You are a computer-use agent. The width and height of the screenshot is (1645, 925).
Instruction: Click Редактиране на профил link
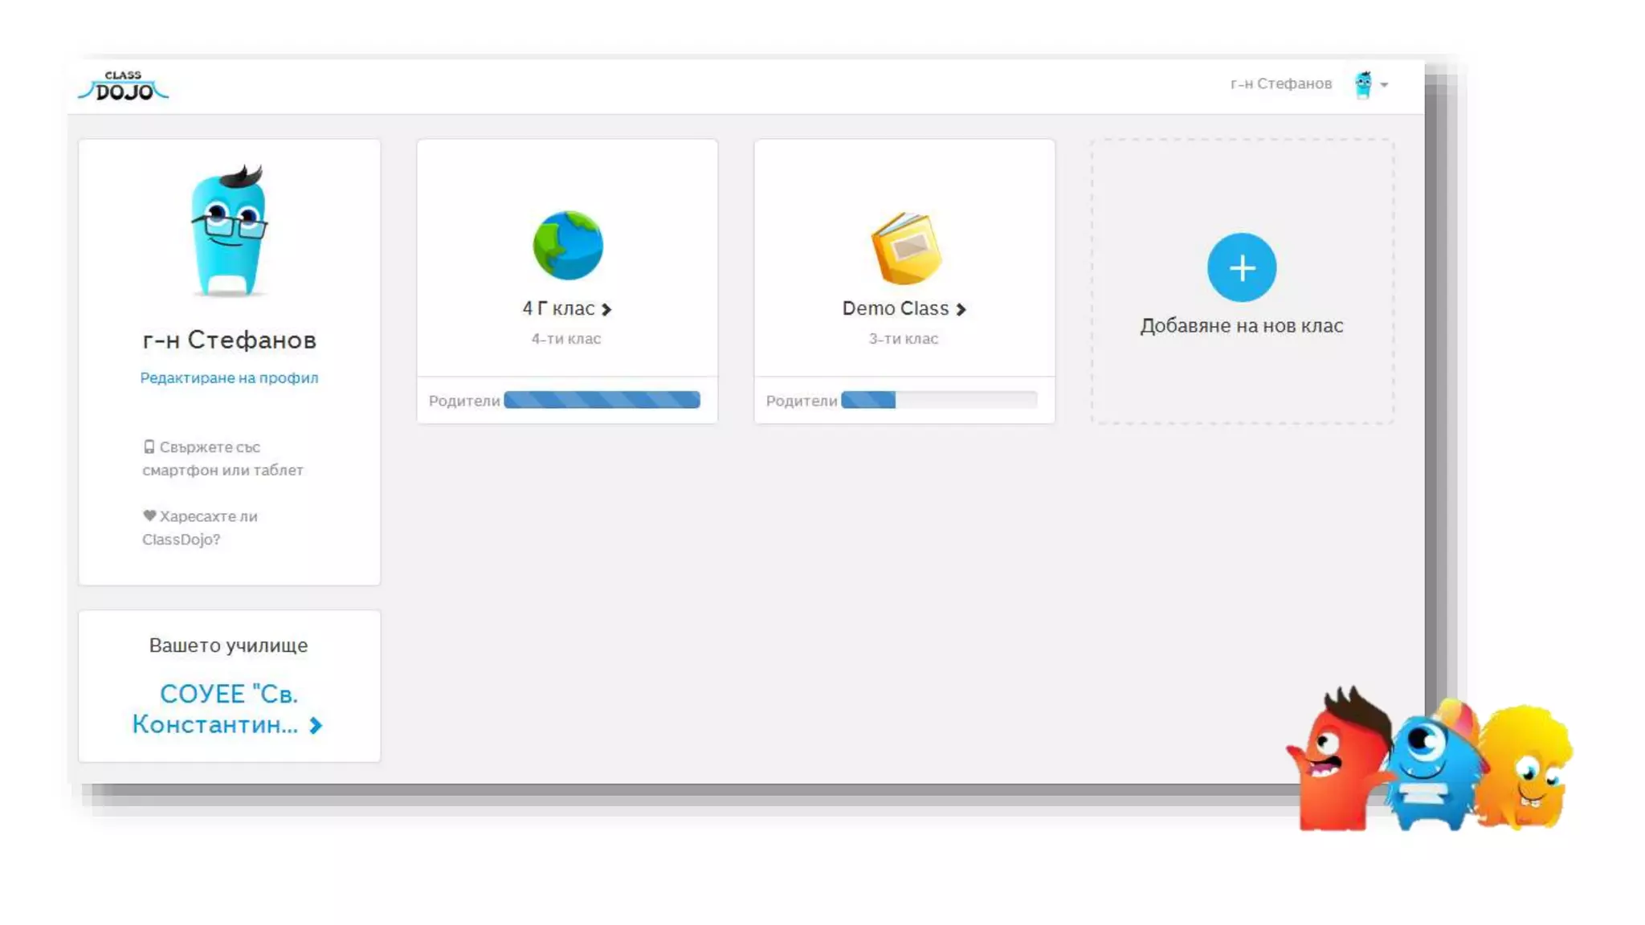[229, 377]
